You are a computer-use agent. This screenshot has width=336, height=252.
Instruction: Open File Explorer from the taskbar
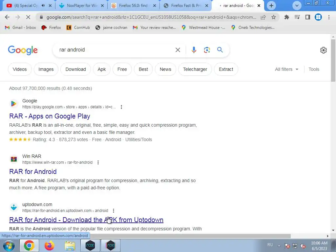70,245
